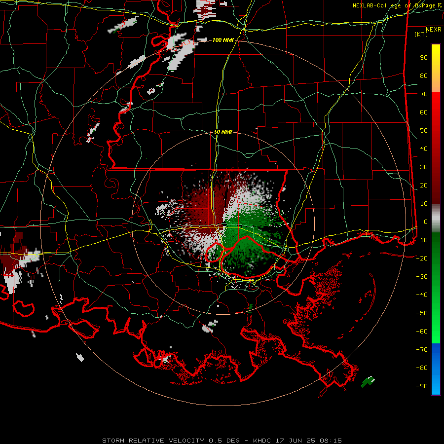
Task: Select the -20 value on velocity scale
Action: pos(422,258)
